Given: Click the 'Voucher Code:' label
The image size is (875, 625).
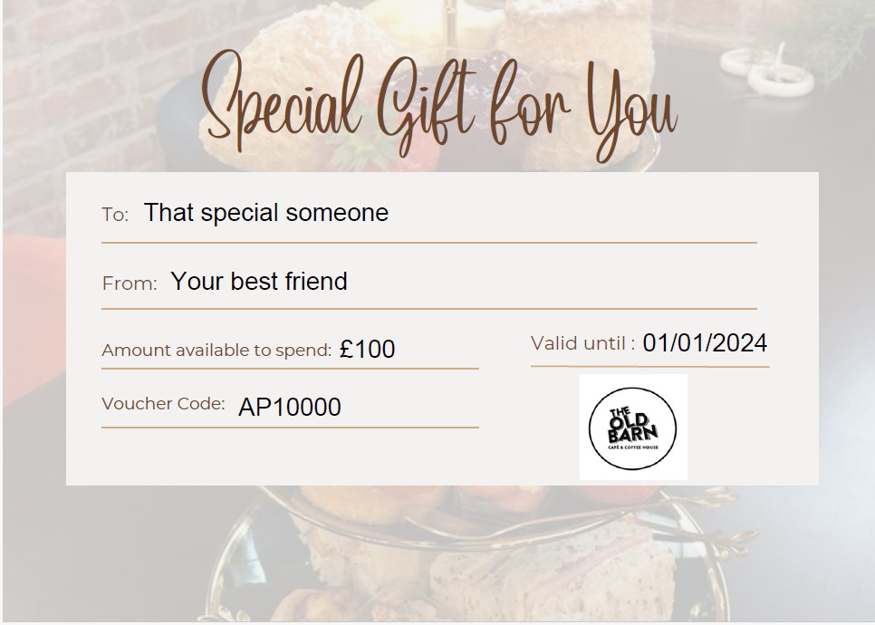Looking at the screenshot, I should pyautogui.click(x=163, y=404).
